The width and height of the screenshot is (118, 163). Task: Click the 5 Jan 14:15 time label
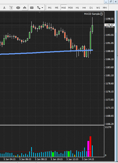coord(88,159)
